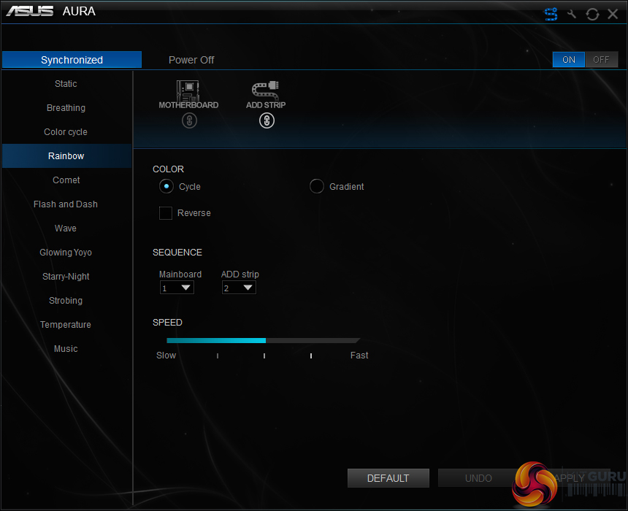Select the Motherboard device icon
Image resolution: width=628 pixels, height=511 pixels.
[x=188, y=91]
